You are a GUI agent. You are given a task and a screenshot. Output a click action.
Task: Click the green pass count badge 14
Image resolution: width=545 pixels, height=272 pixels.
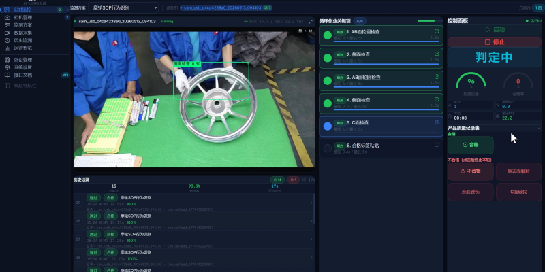[278, 180]
